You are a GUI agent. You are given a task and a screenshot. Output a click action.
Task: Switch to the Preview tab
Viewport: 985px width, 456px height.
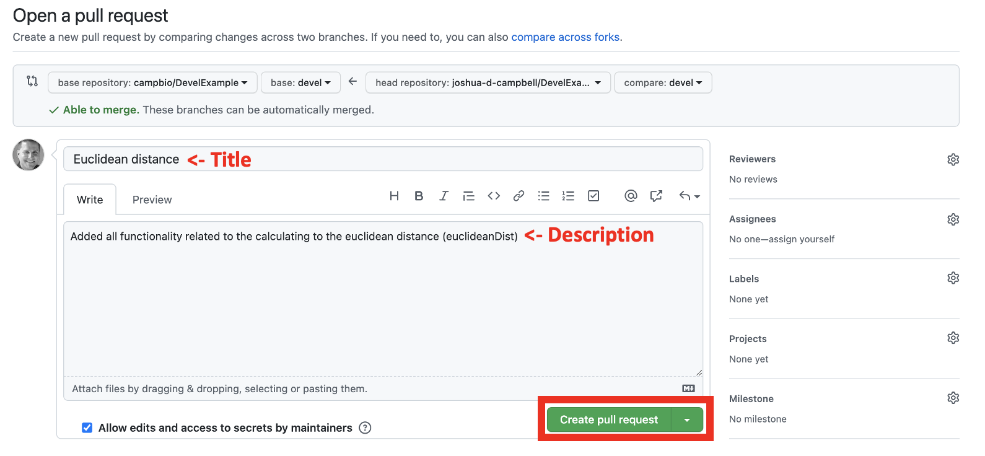tap(152, 199)
